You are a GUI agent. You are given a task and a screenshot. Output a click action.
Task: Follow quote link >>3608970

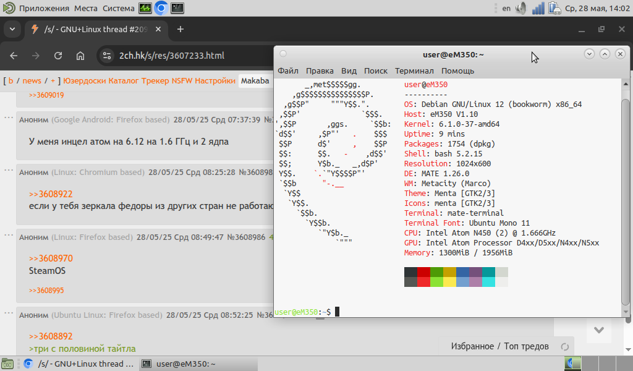point(51,258)
